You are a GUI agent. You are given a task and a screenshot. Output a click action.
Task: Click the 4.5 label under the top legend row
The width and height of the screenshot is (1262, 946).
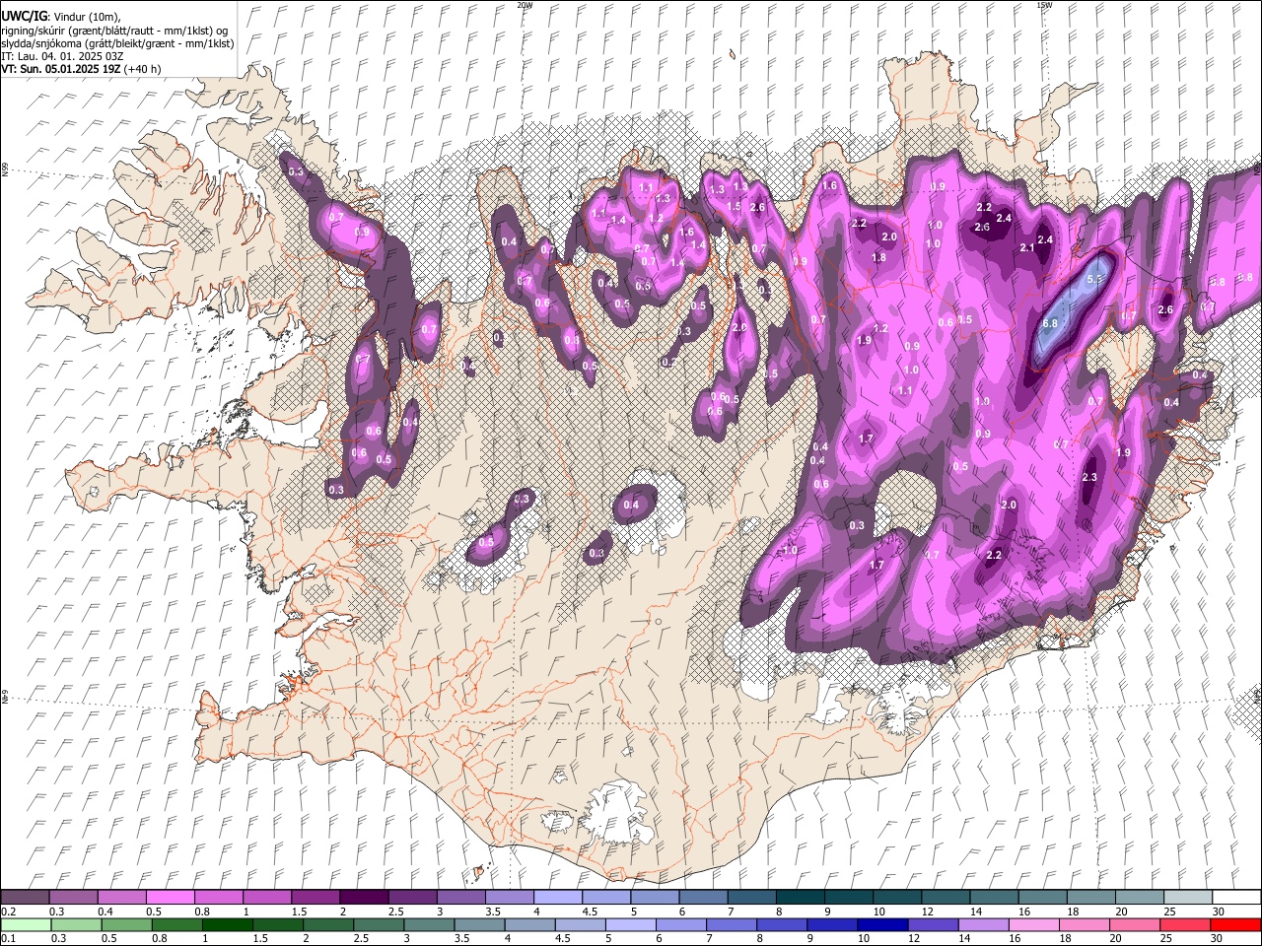tap(590, 912)
